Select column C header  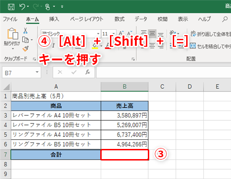(x=162, y=86)
